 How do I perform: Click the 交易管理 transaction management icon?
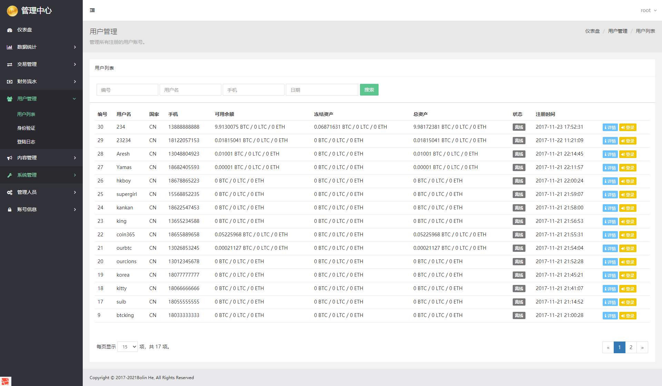[x=9, y=64]
